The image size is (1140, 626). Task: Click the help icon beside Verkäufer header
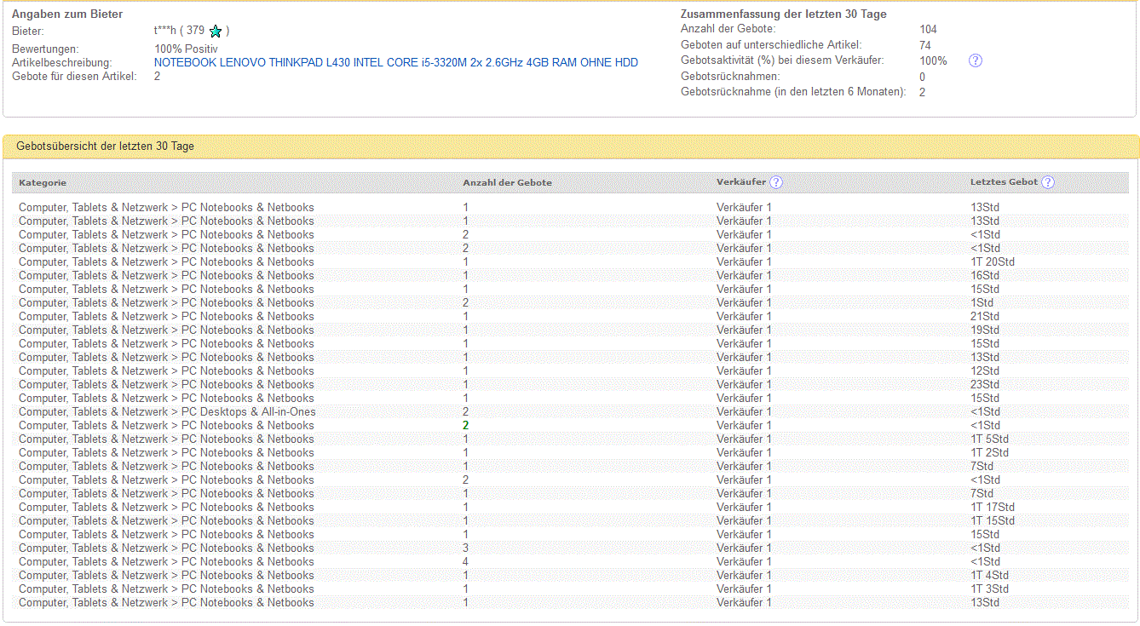point(775,182)
